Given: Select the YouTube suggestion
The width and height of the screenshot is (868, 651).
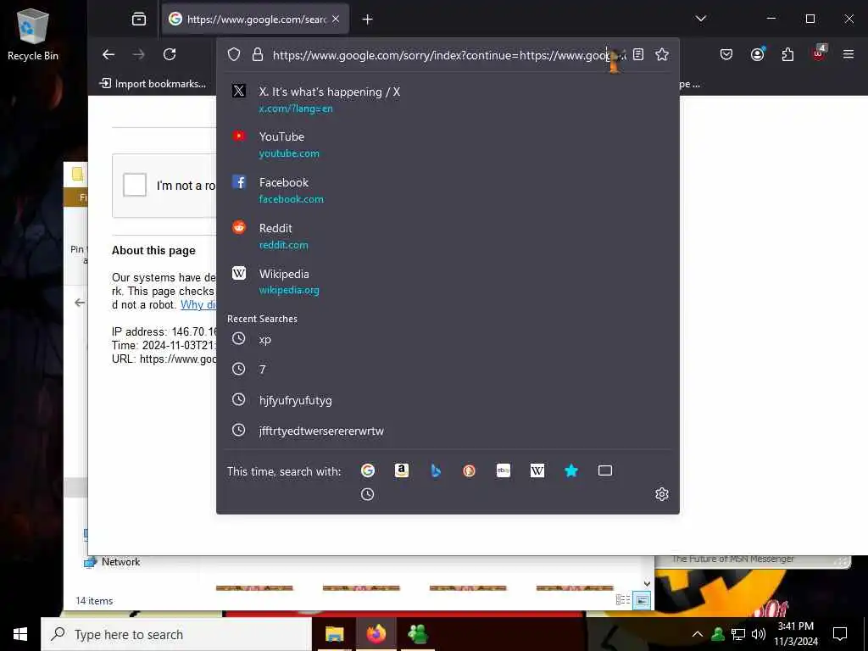Looking at the screenshot, I should coord(448,144).
